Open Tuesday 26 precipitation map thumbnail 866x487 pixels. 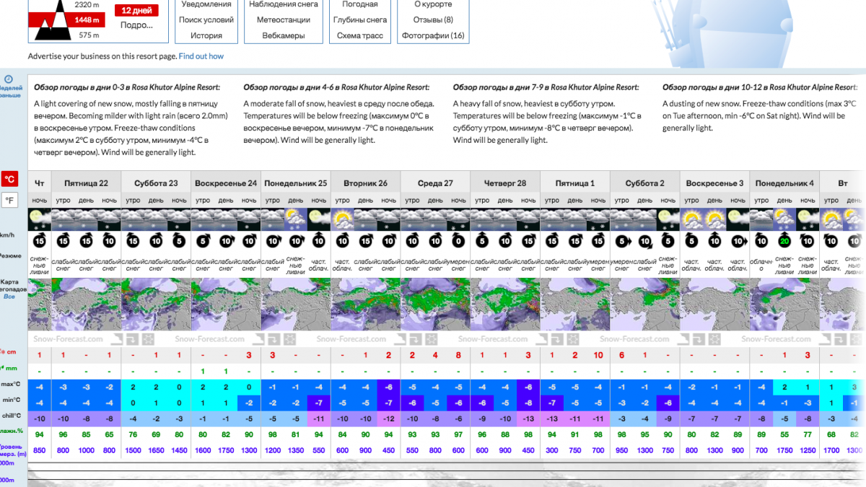[365, 304]
